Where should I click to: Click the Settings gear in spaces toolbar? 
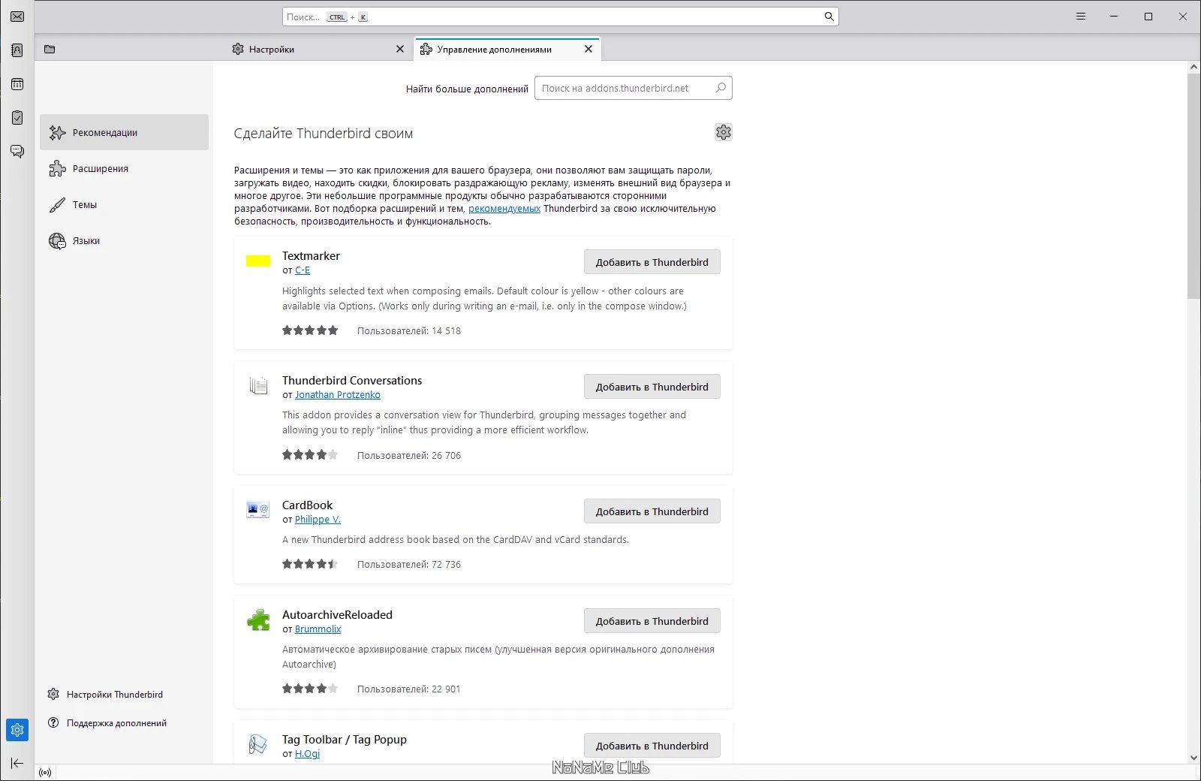[17, 729]
